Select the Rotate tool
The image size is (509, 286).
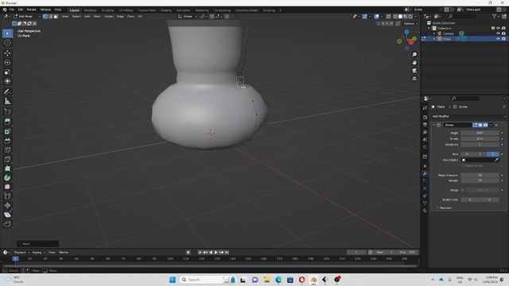pos(7,62)
